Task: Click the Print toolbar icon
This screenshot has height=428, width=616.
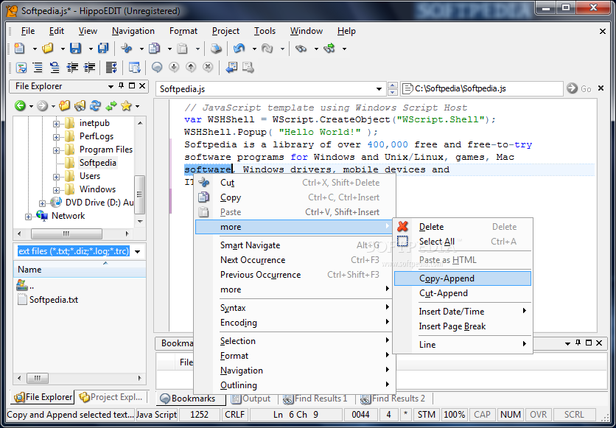Action: 216,49
